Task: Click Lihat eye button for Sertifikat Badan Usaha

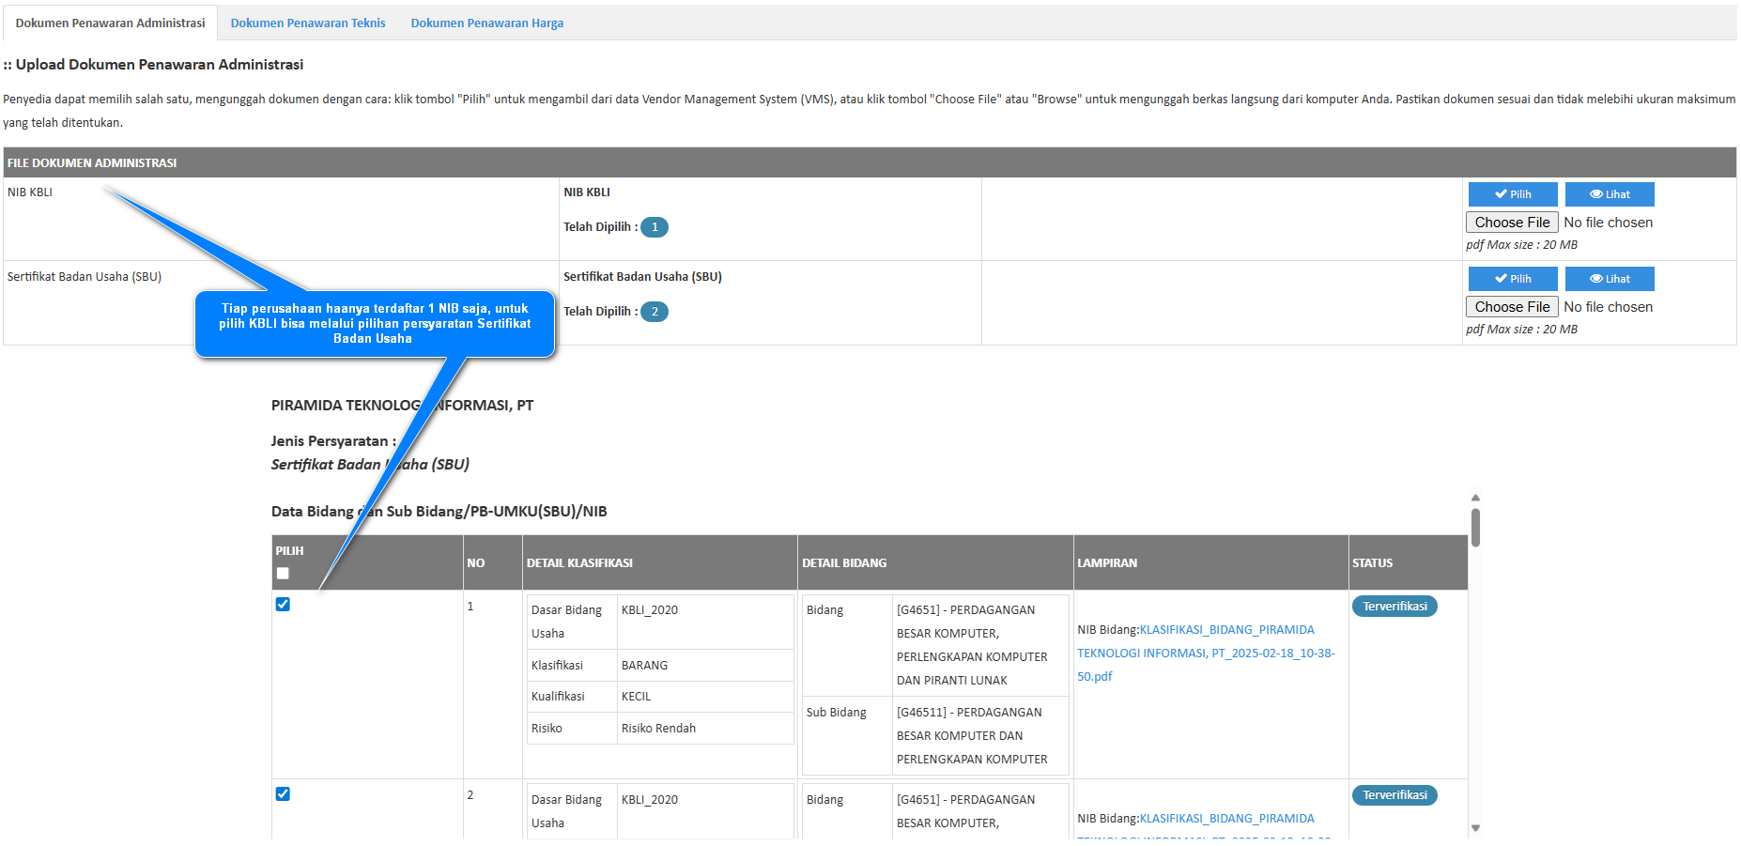Action: (1609, 279)
